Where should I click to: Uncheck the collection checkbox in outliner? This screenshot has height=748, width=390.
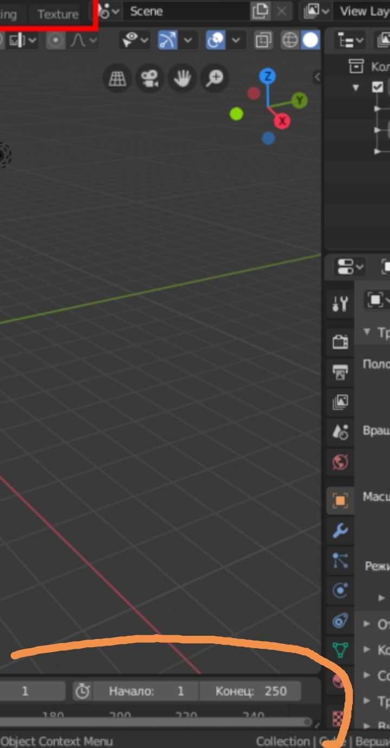coord(378,87)
